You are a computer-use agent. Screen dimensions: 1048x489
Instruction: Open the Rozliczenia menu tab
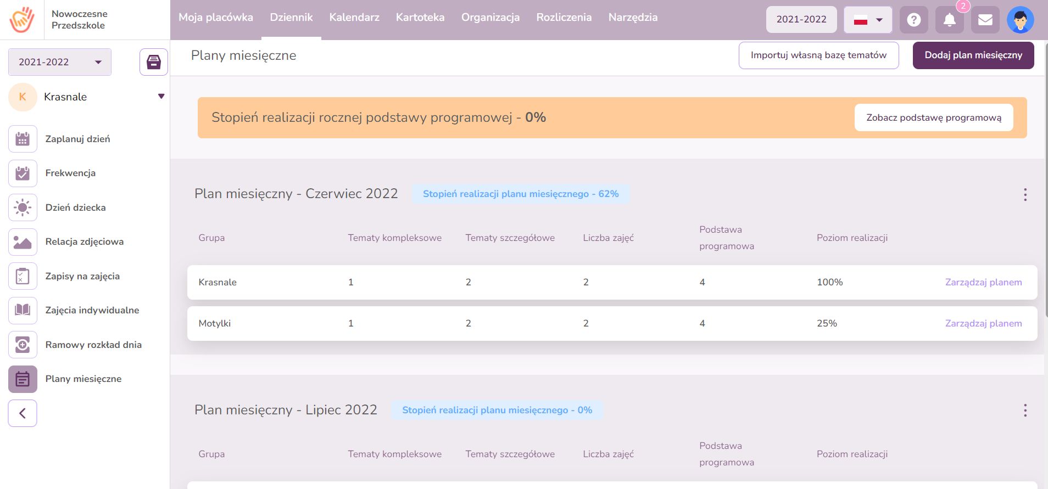pos(564,18)
